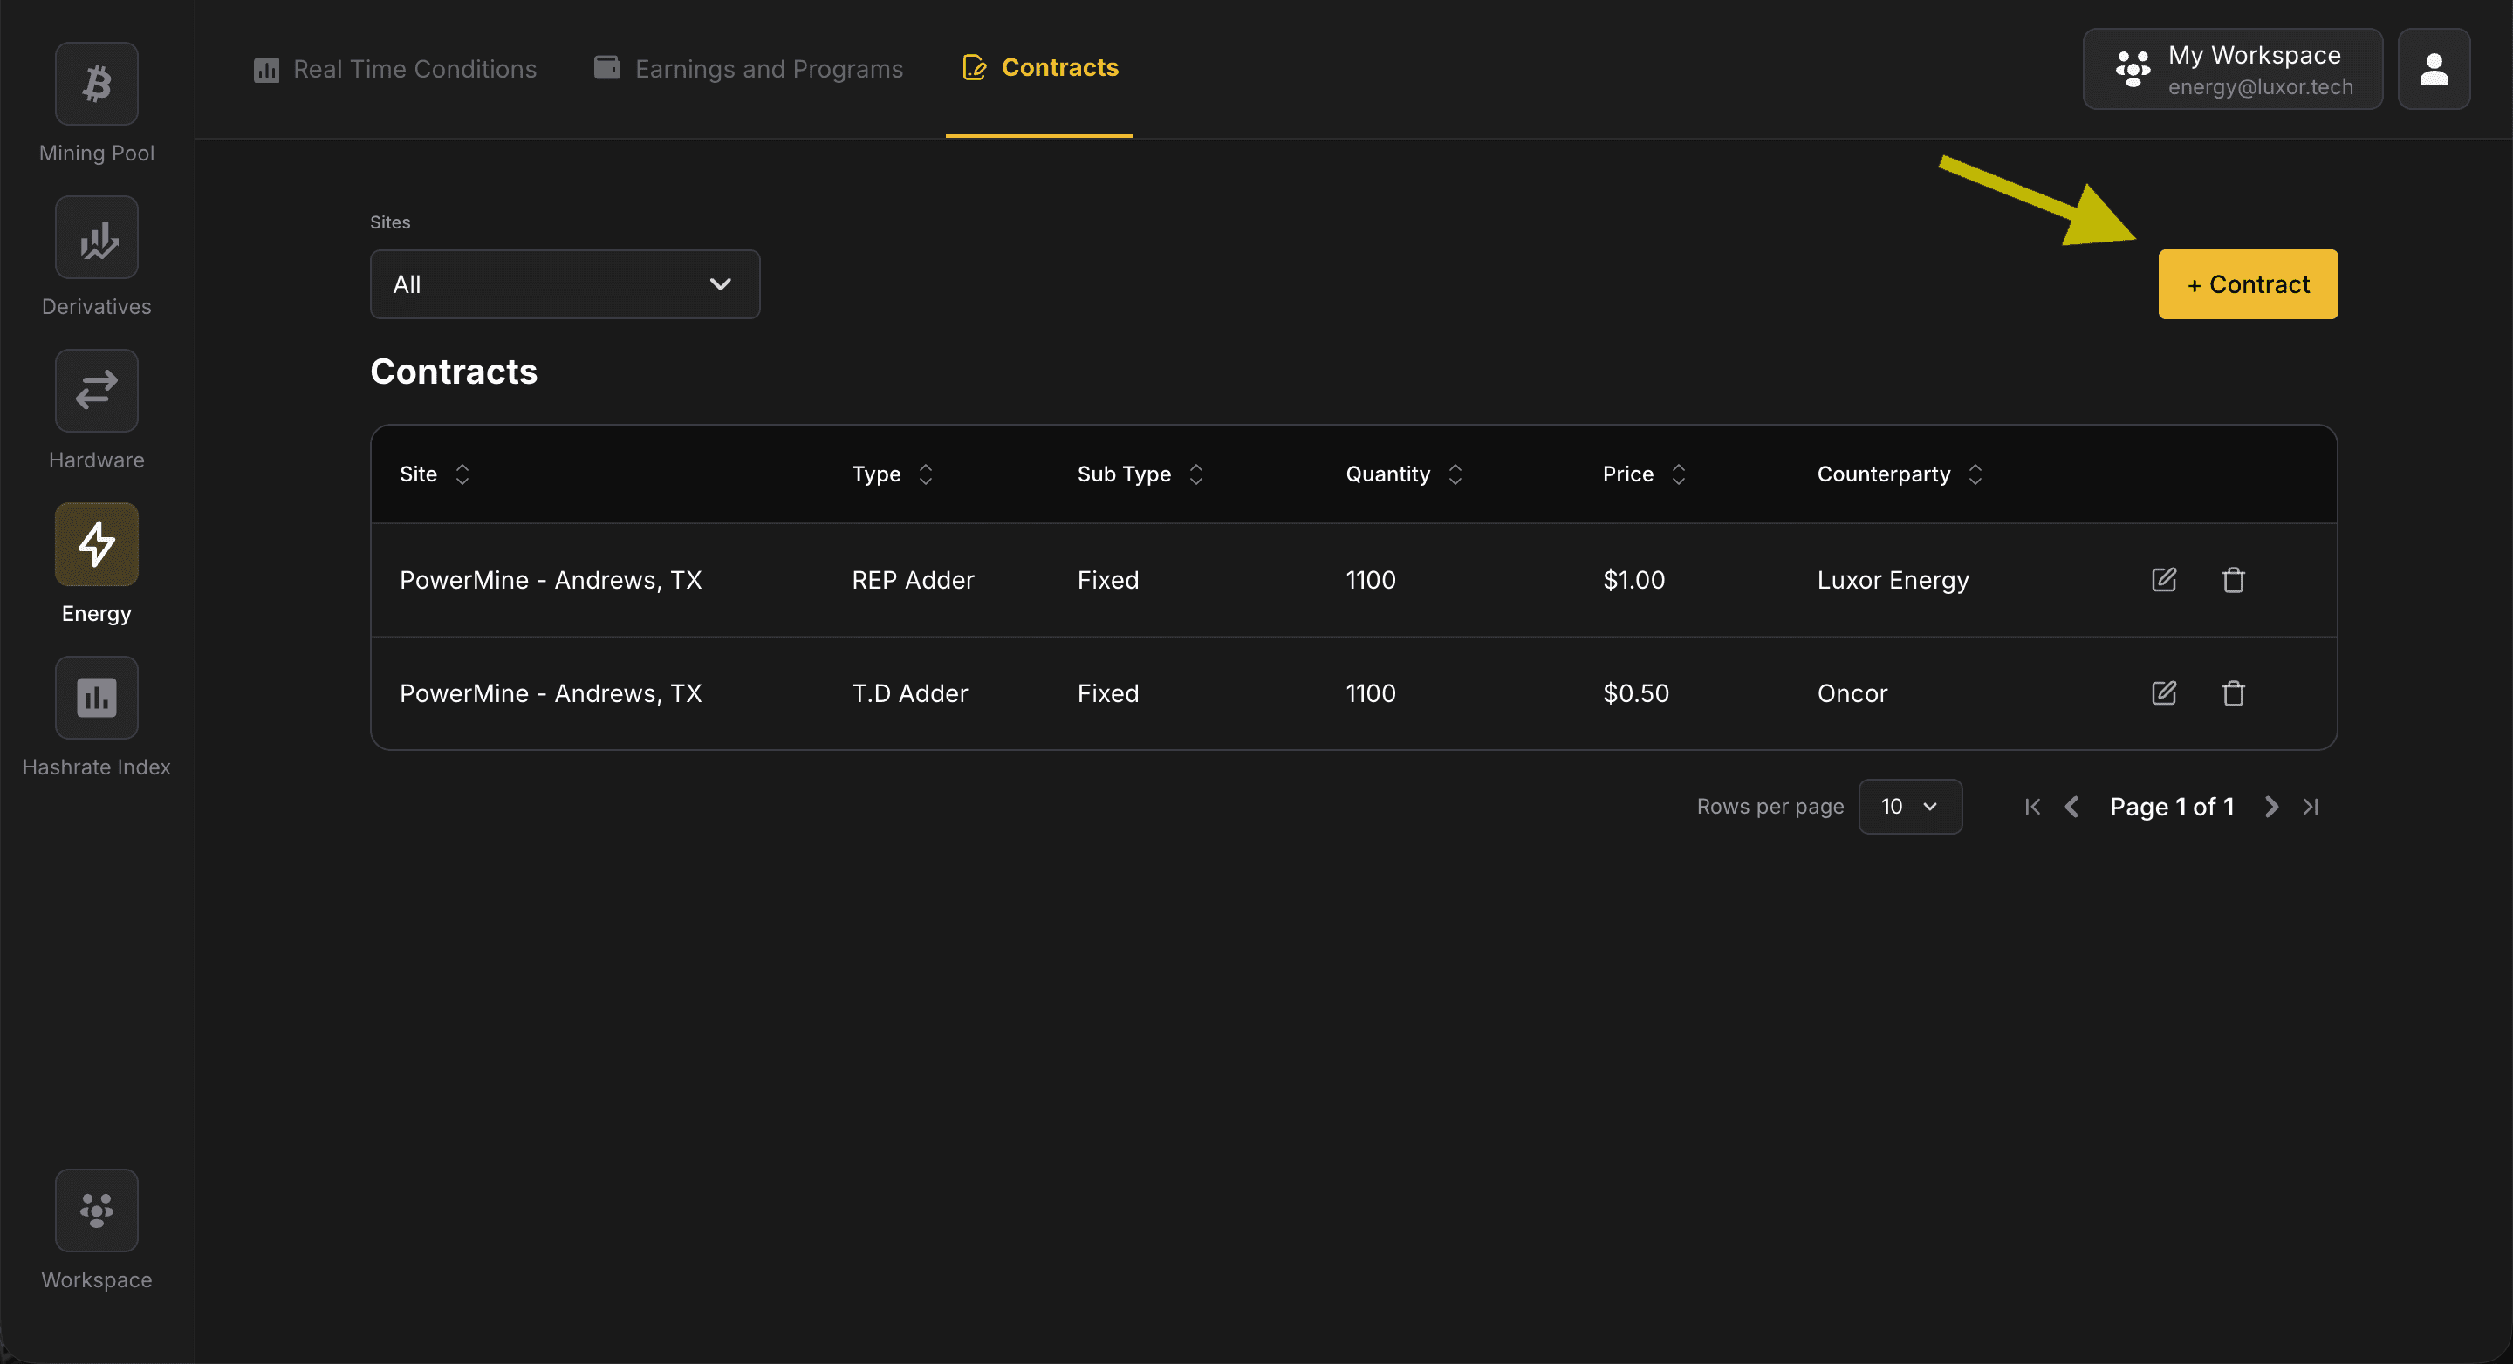Expand the Quantity column sort options
Viewport: 2513px width, 1364px height.
point(1455,474)
